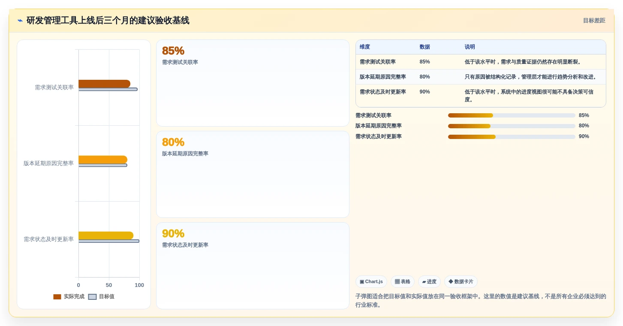Click the 90% 需求状态及时更新率 data card
The height and width of the screenshot is (326, 623).
click(x=253, y=266)
